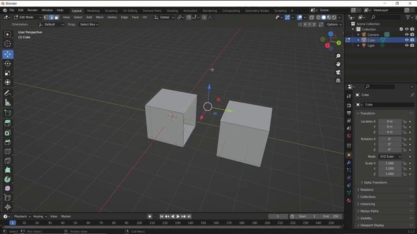Open the Default orientation dropdown
Image resolution: width=417 pixels, height=234 pixels.
click(51, 25)
